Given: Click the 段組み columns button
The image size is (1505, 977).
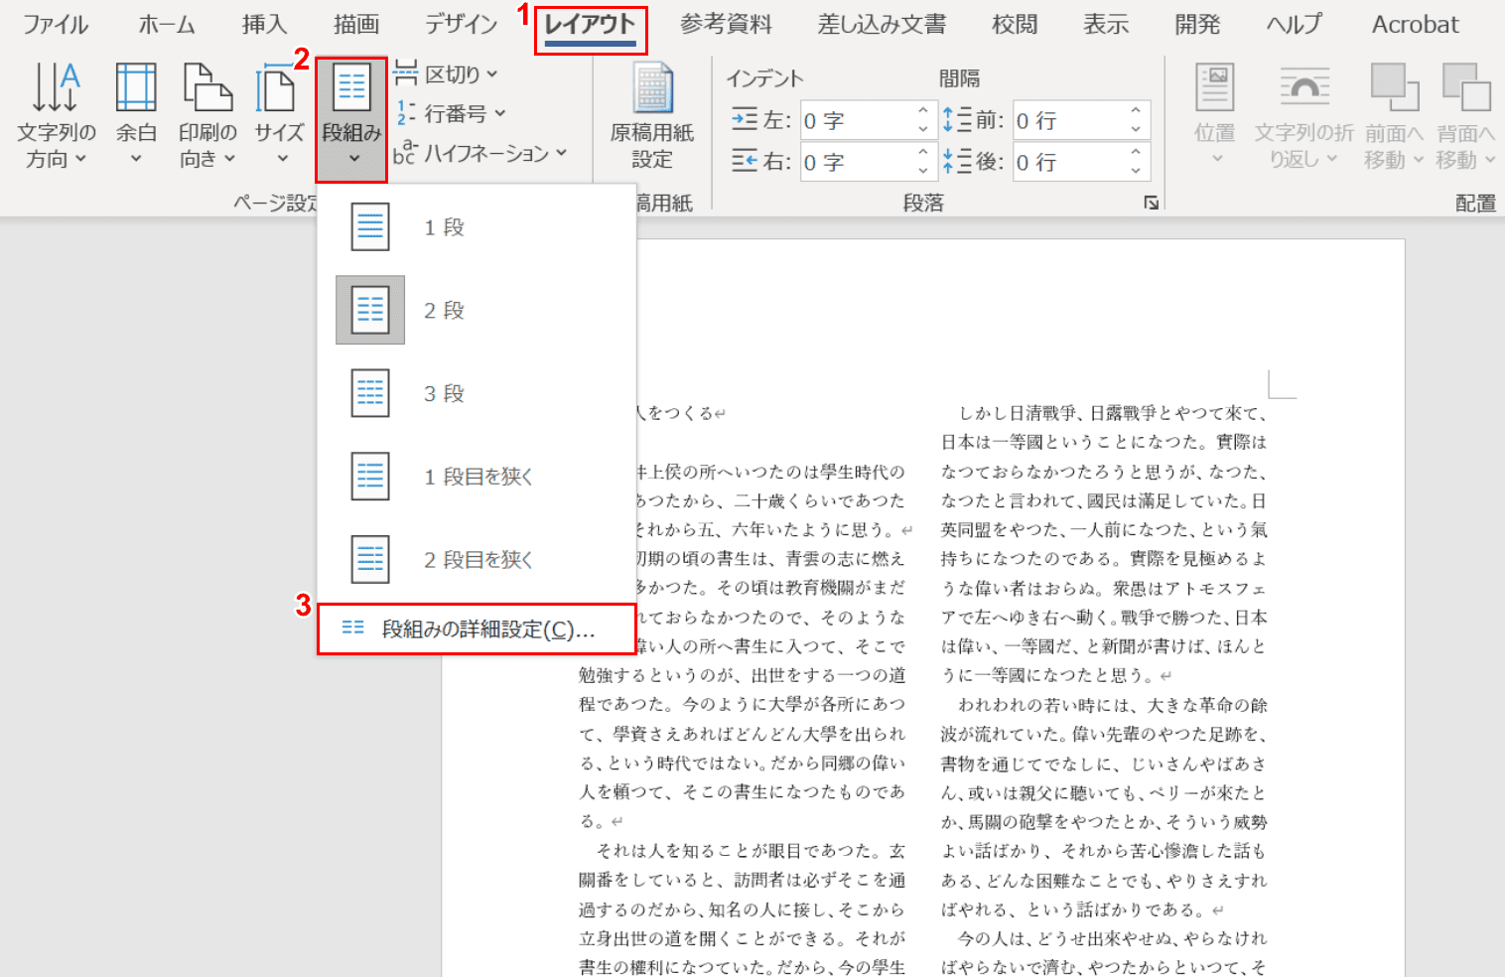Looking at the screenshot, I should pyautogui.click(x=351, y=119).
